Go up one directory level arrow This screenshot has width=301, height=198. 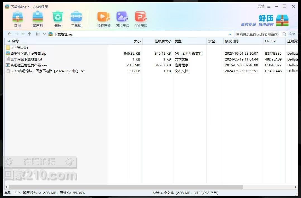[30, 34]
